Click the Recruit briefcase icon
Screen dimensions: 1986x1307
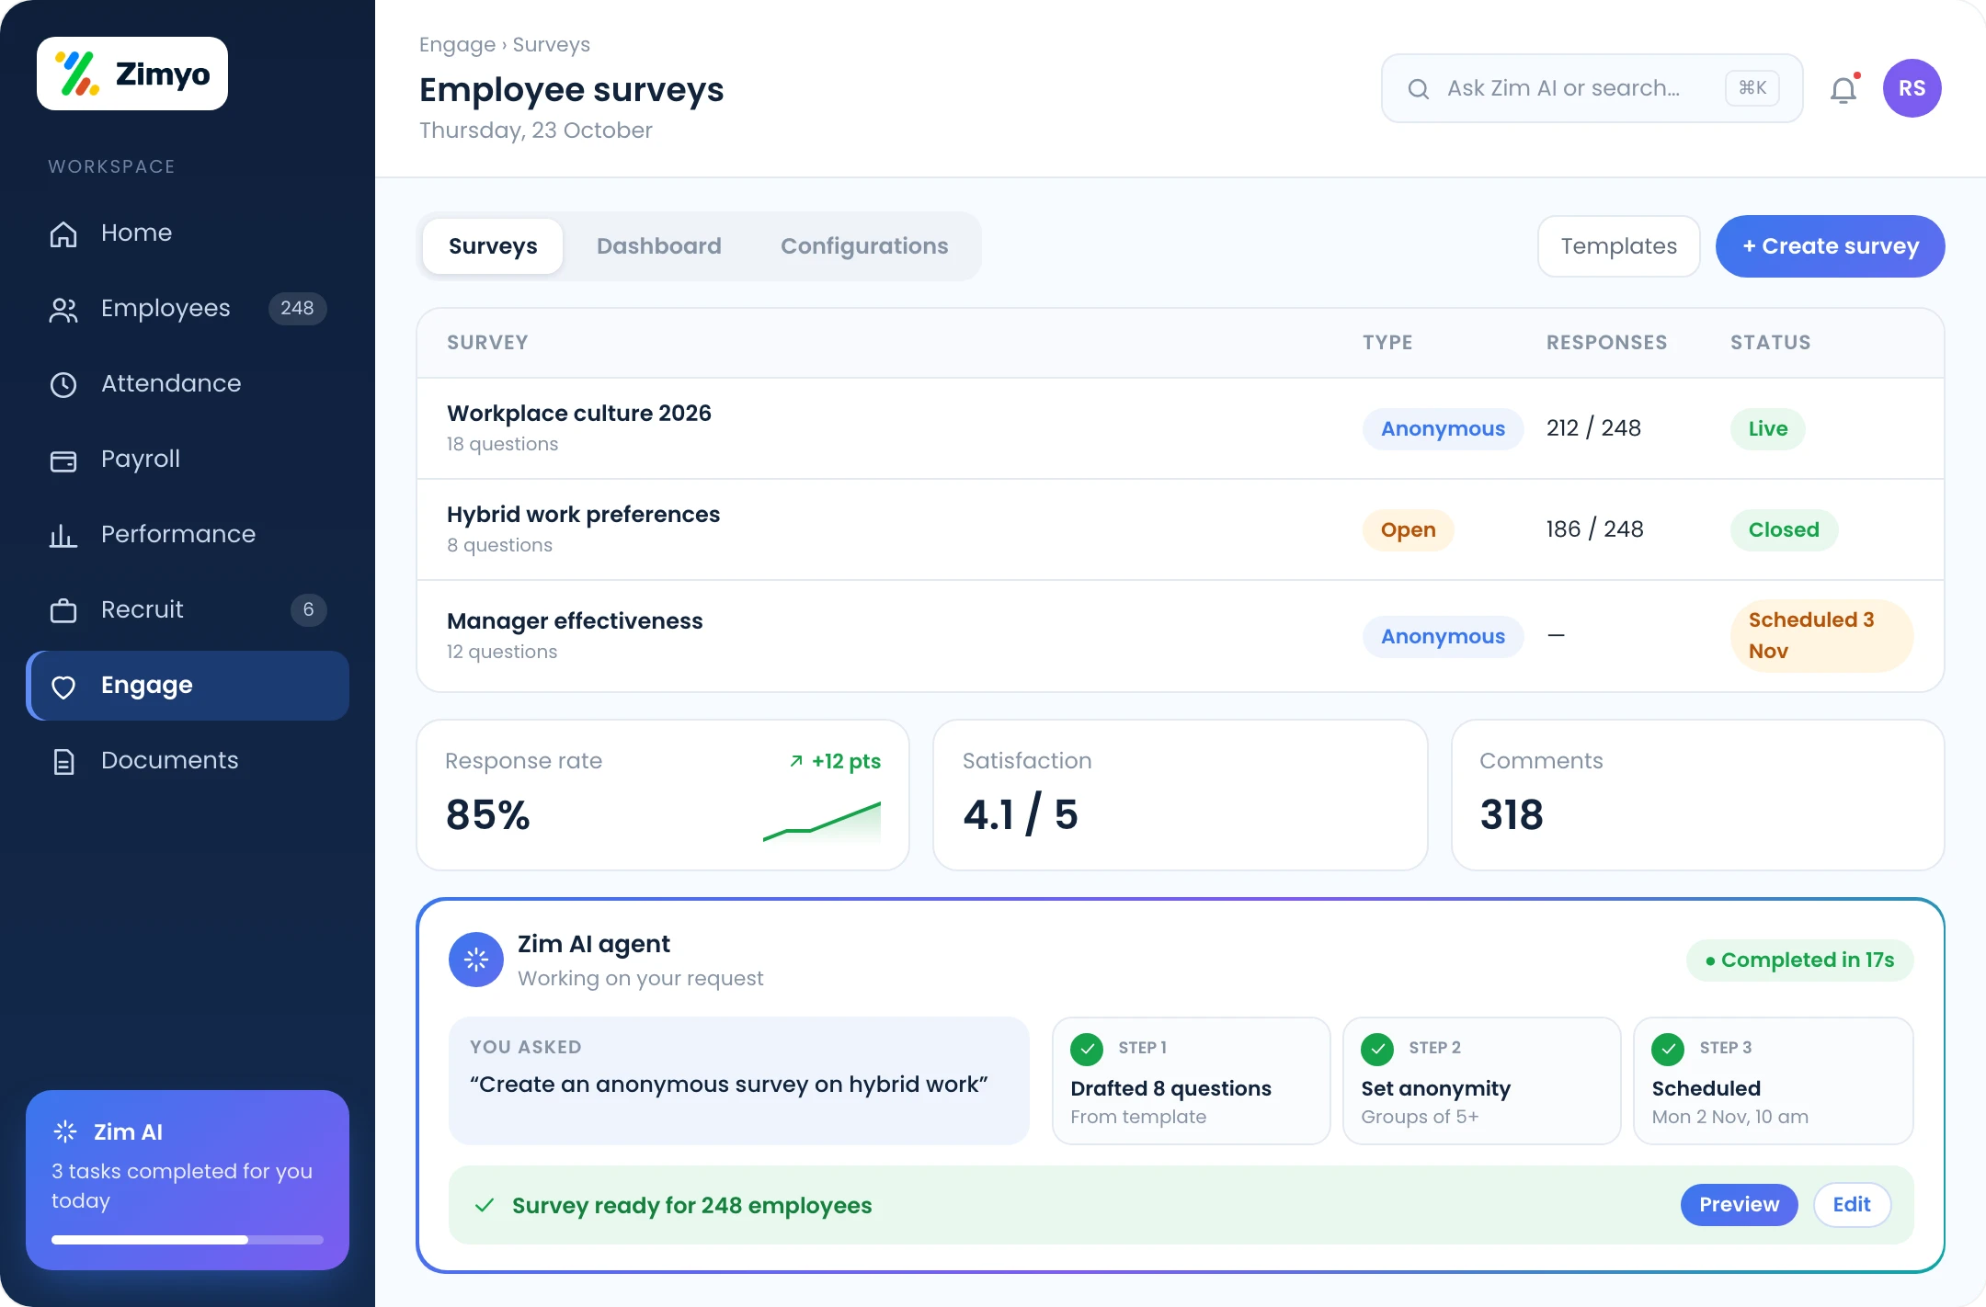[63, 610]
